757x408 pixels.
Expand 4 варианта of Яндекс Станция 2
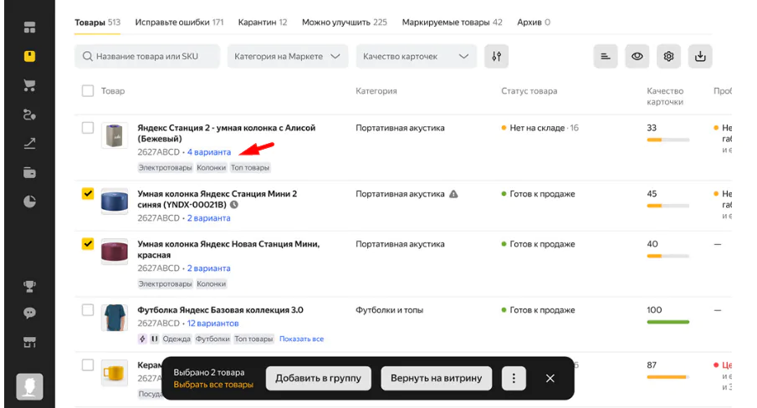point(209,152)
